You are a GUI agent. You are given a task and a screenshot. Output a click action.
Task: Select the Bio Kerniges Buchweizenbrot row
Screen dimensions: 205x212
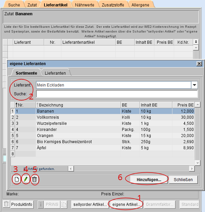tap(78, 142)
